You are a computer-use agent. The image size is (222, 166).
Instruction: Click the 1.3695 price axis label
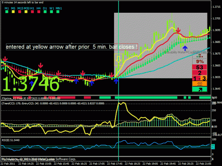(x=216, y=30)
